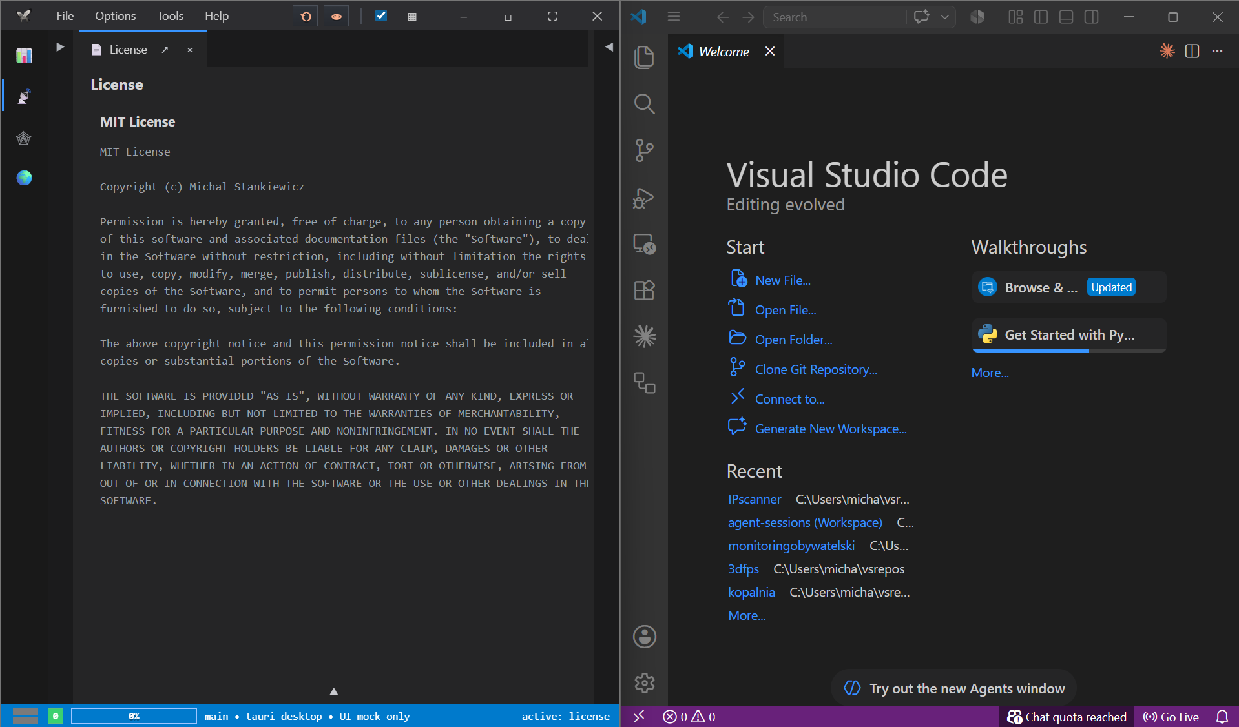Screen dimensions: 1239x727
Task: Click the Clone Git Repository link
Action: click(816, 369)
